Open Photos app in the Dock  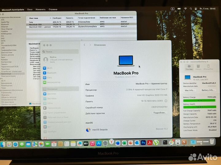(x=41, y=144)
